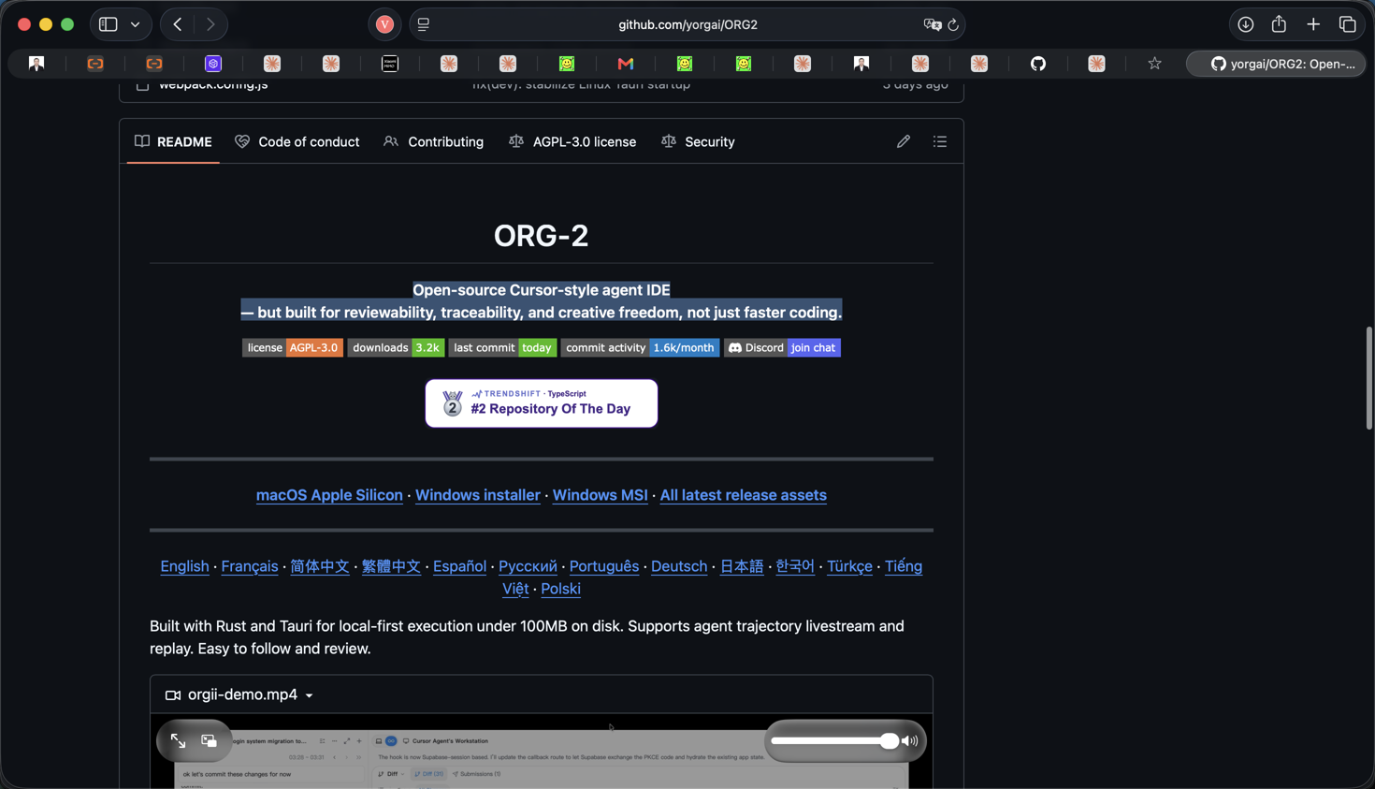Switch README to Русский
Viewport: 1375px width, 789px height.
pyautogui.click(x=528, y=566)
